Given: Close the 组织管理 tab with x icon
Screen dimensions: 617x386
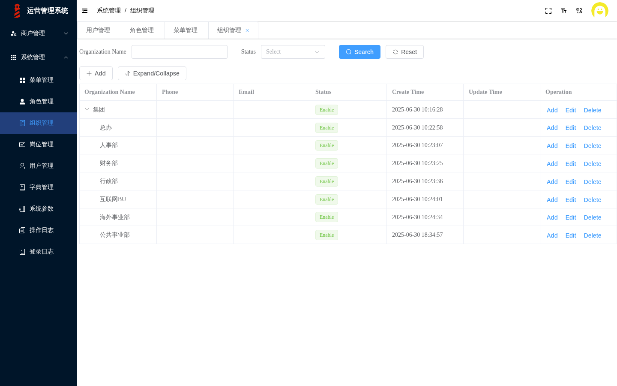Looking at the screenshot, I should click(x=247, y=30).
